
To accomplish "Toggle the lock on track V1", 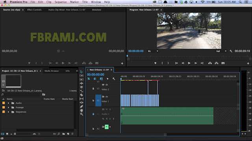I will (x=93, y=100).
